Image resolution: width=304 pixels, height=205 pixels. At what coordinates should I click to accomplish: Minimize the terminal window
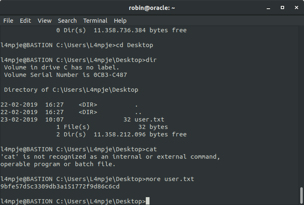(x=268, y=8)
